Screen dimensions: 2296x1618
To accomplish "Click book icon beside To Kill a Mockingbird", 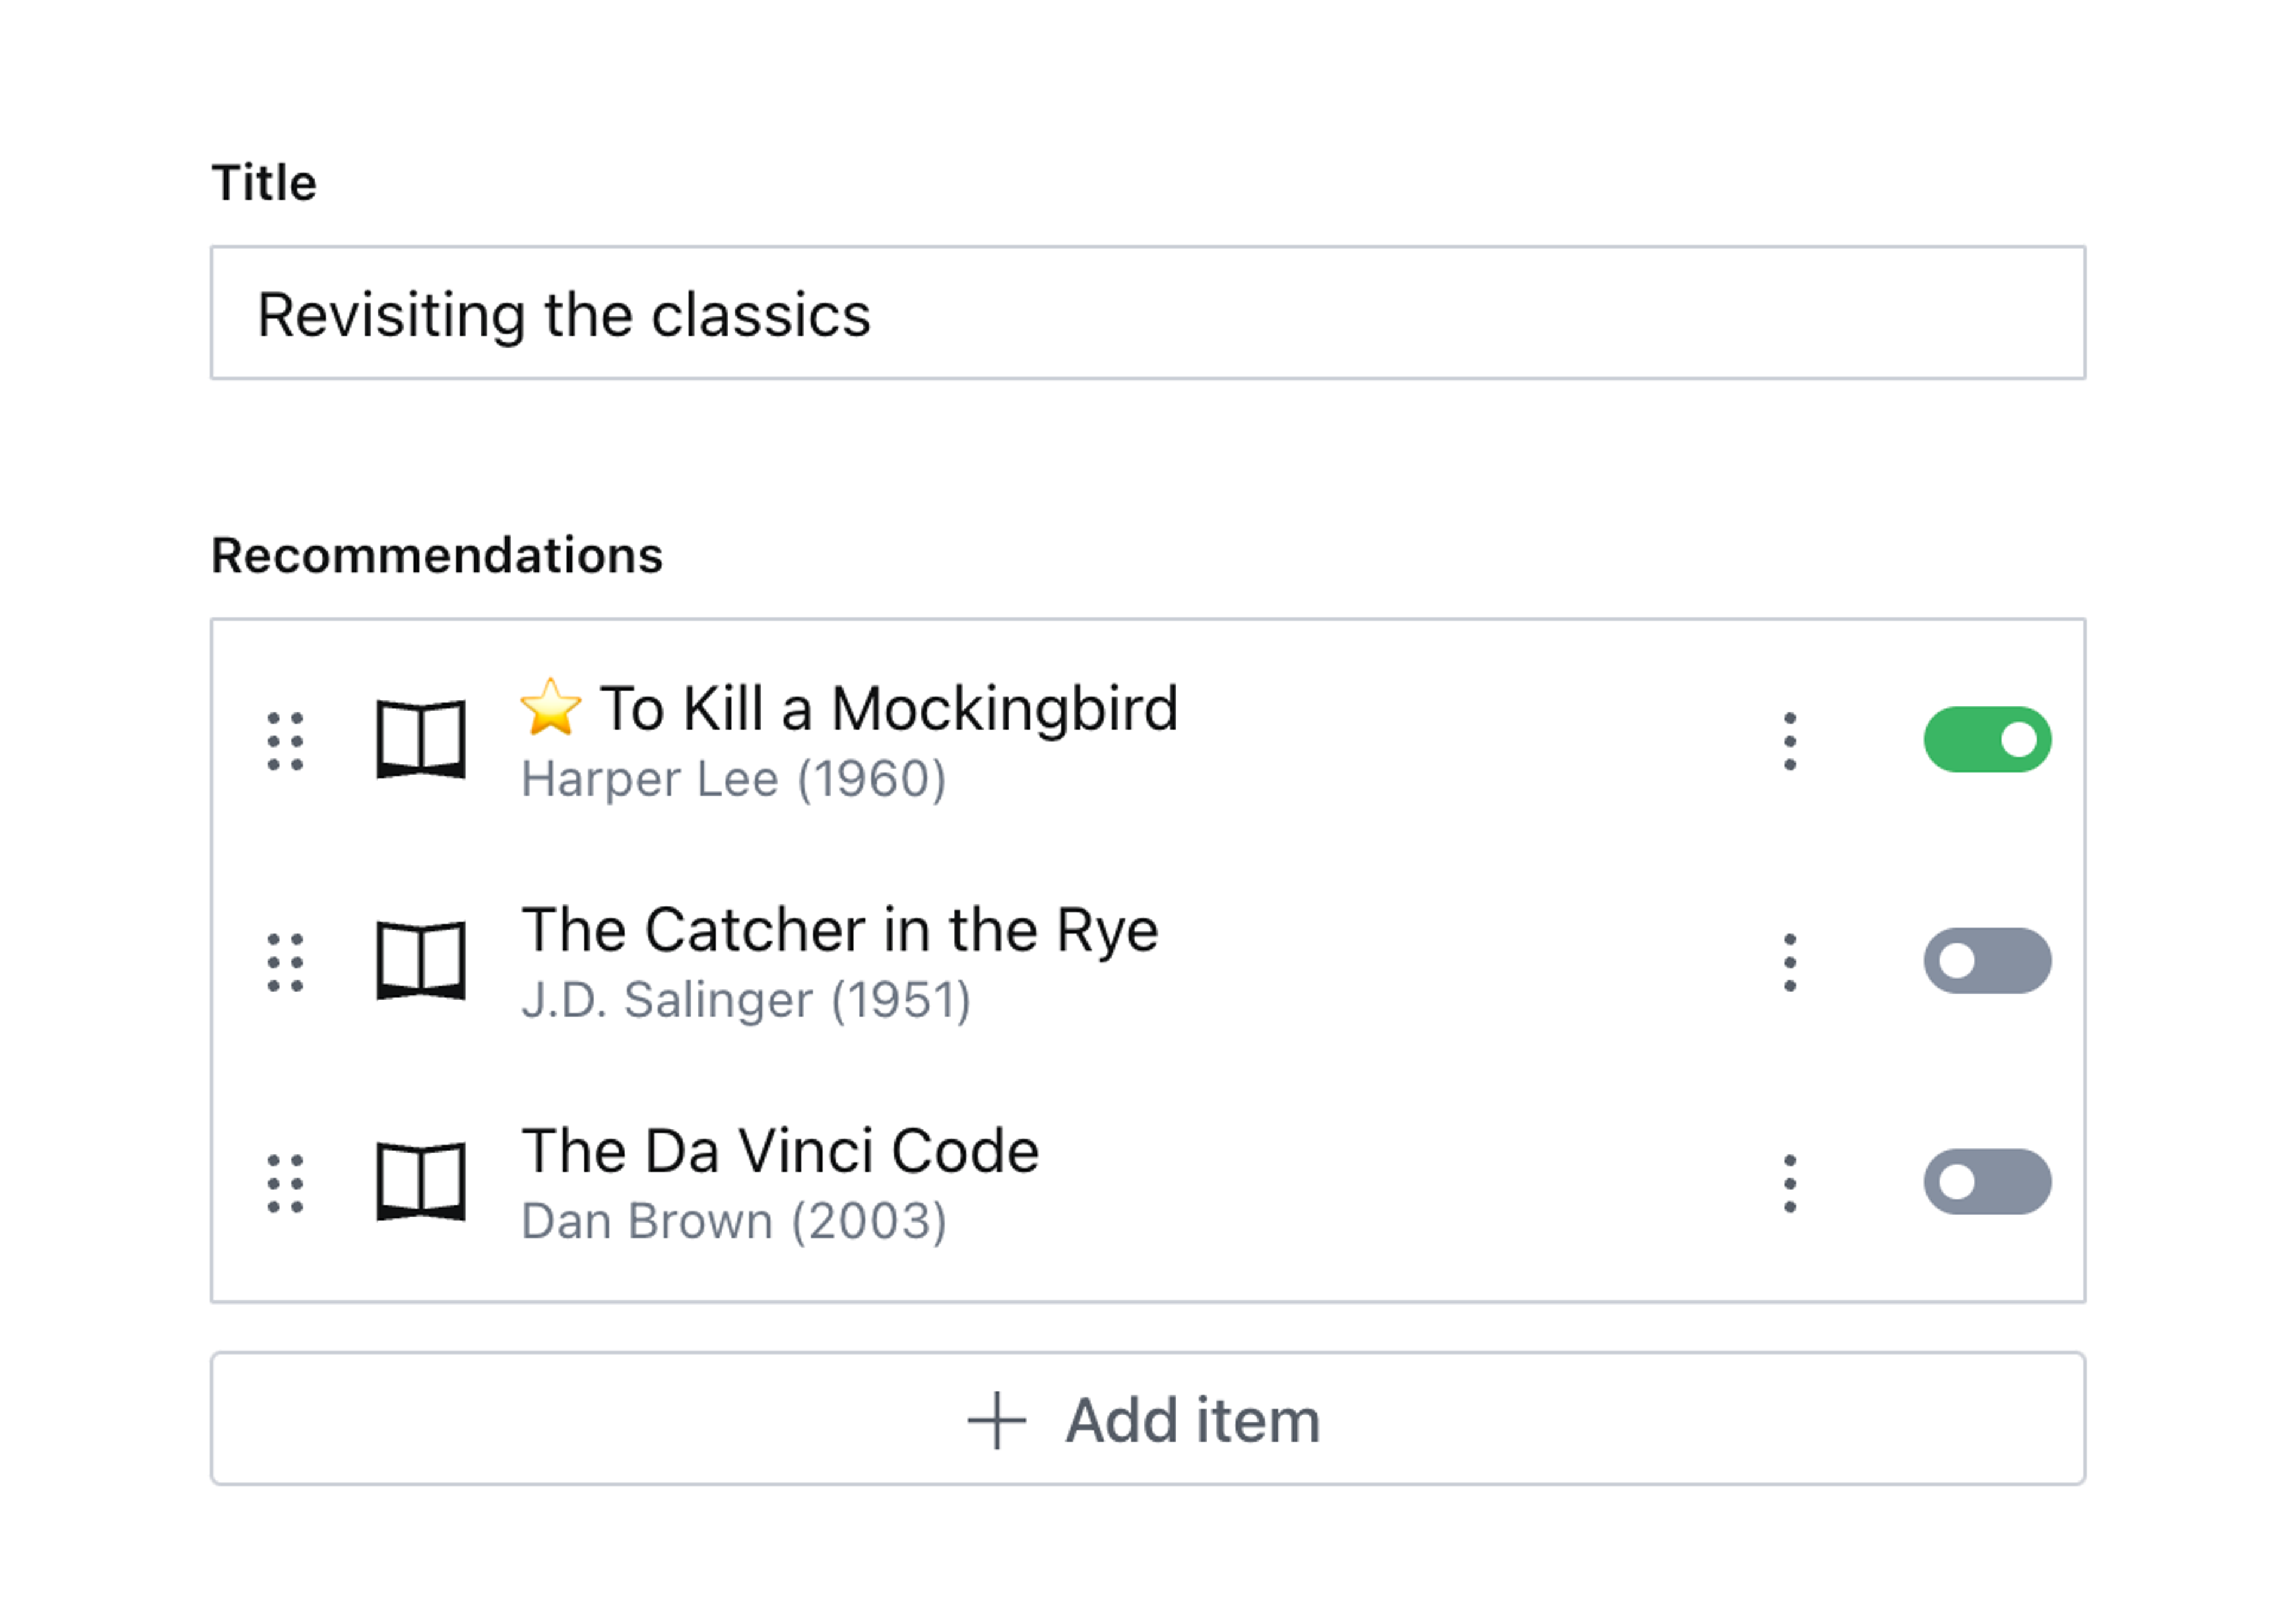I will point(421,739).
